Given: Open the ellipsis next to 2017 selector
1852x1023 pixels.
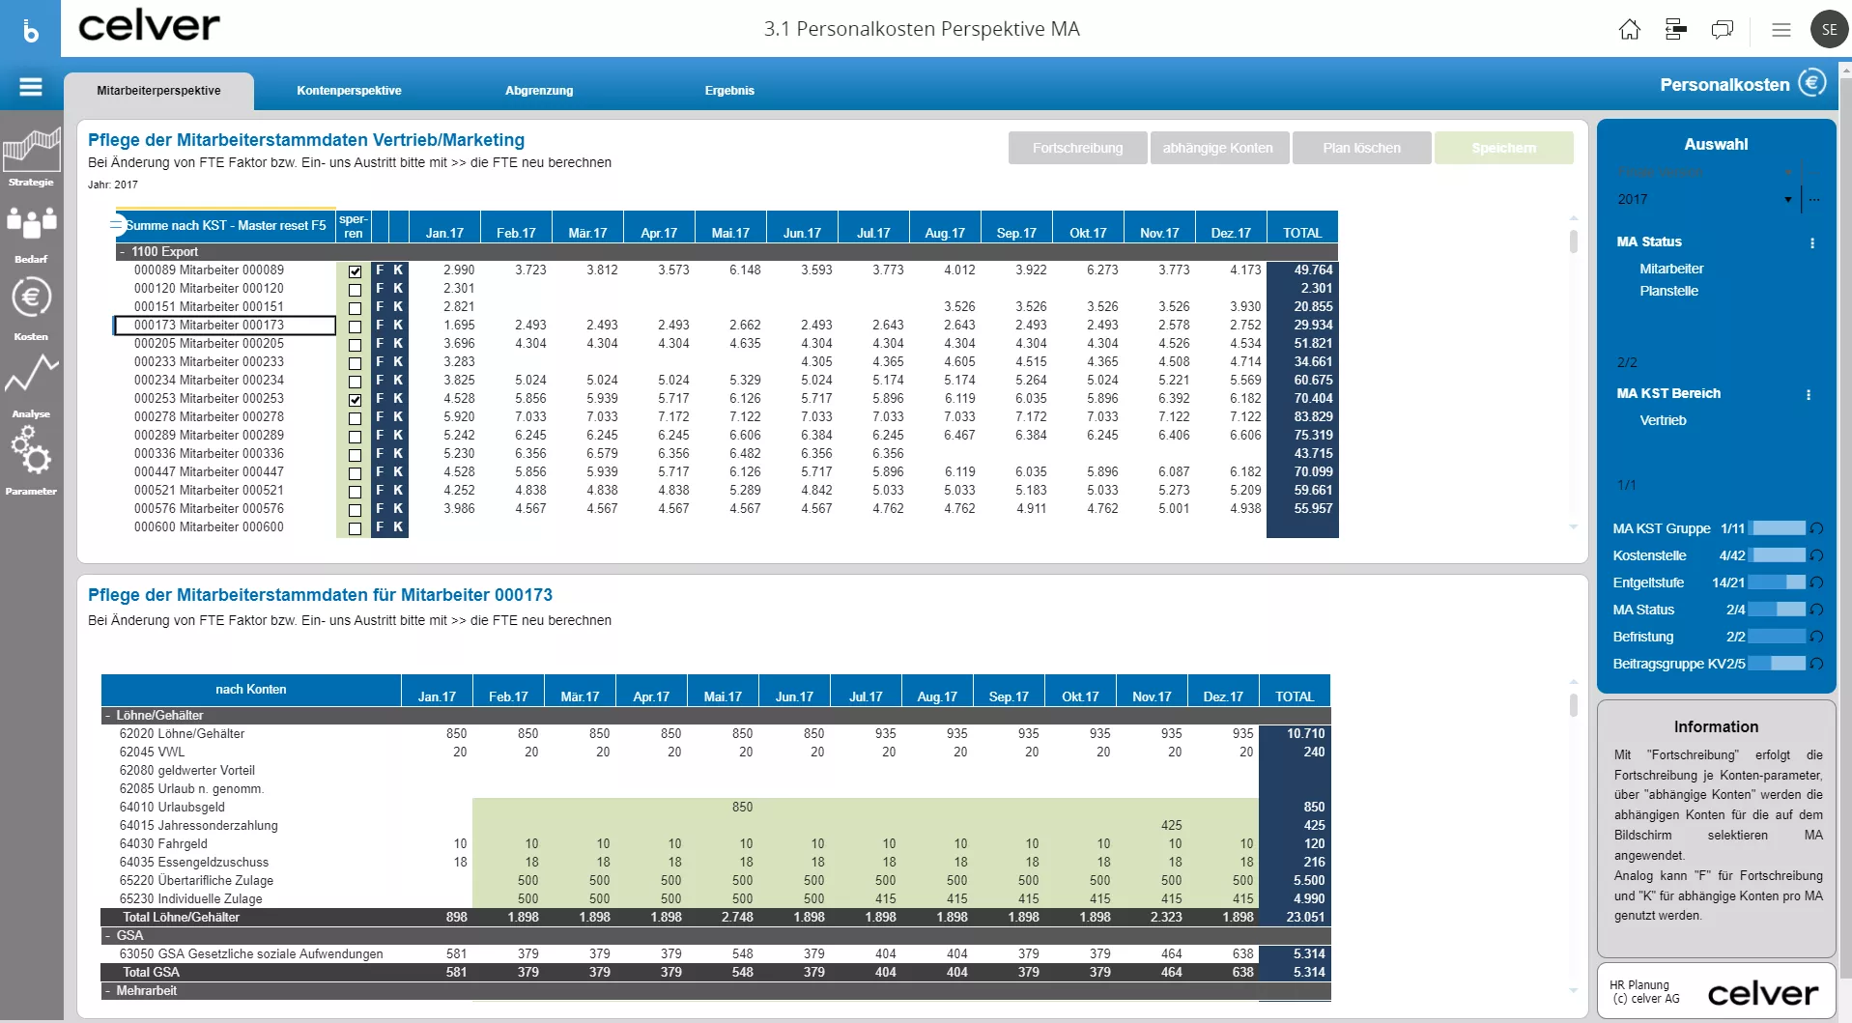Looking at the screenshot, I should [x=1814, y=200].
